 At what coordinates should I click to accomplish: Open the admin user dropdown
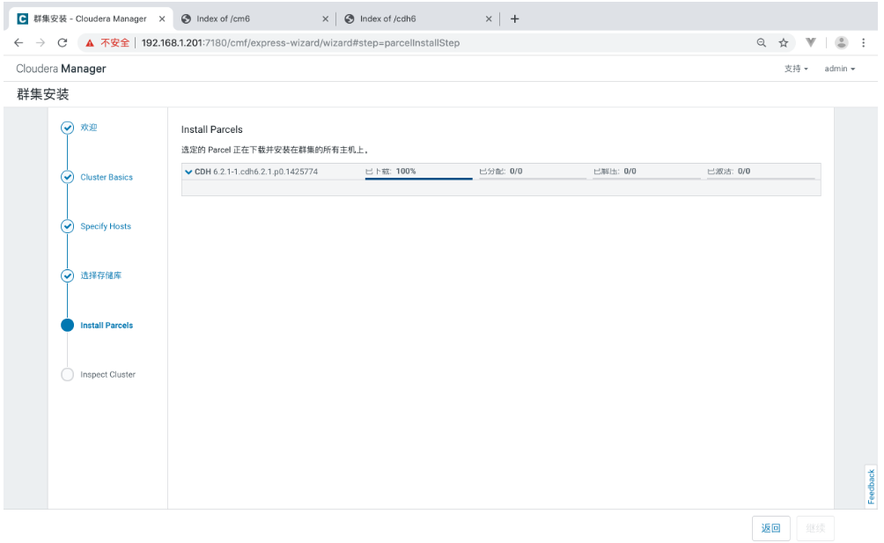(839, 69)
